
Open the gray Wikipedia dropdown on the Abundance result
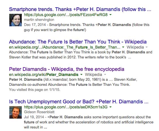tap(137, 47)
